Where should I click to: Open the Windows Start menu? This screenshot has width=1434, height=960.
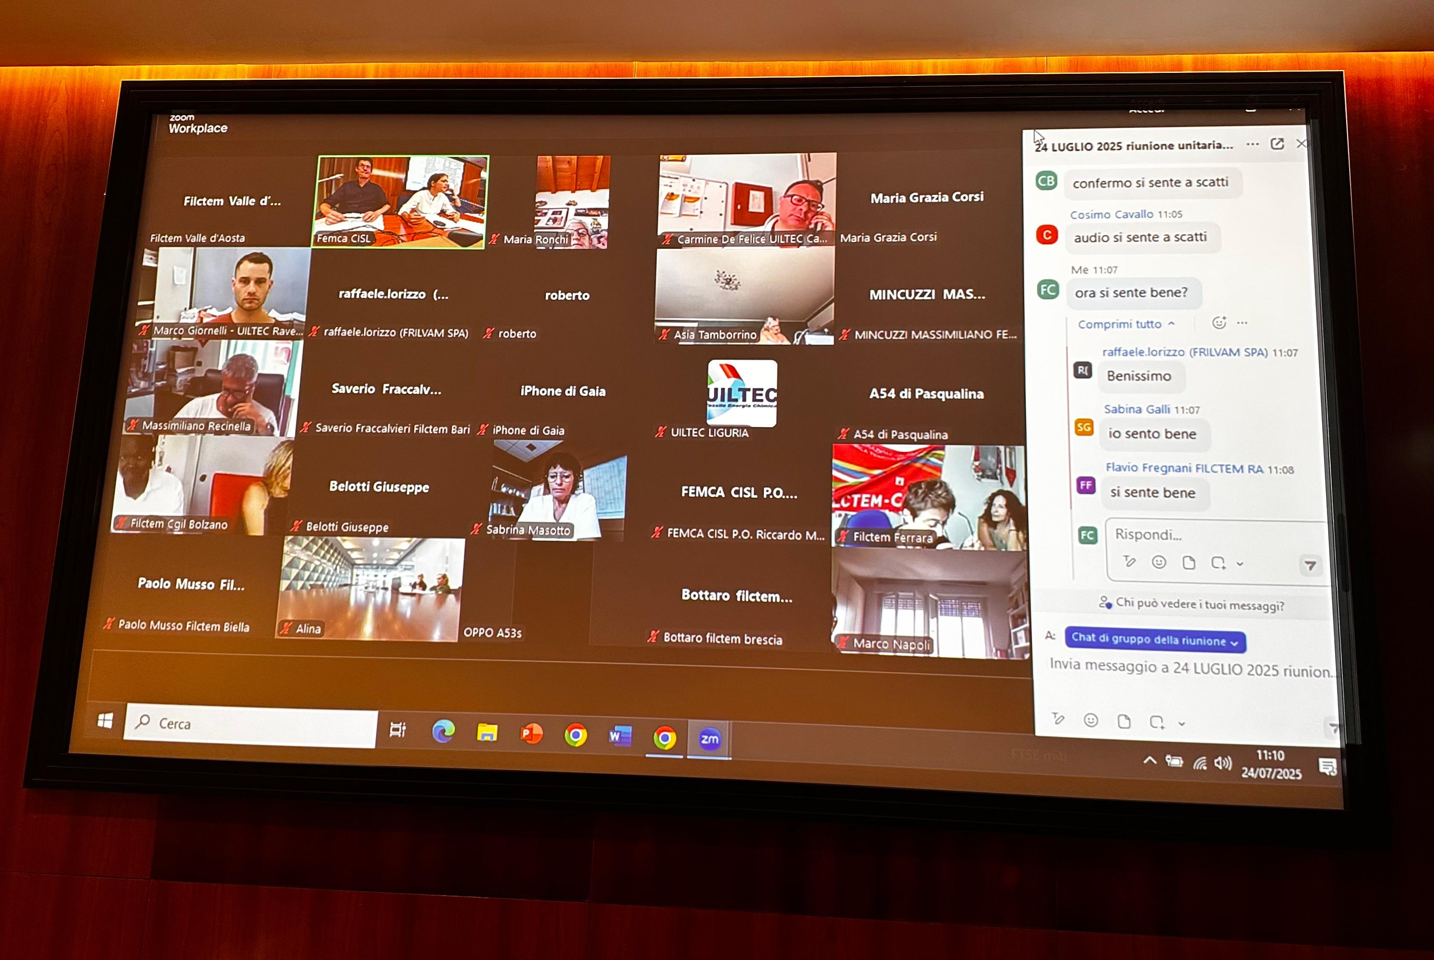105,720
